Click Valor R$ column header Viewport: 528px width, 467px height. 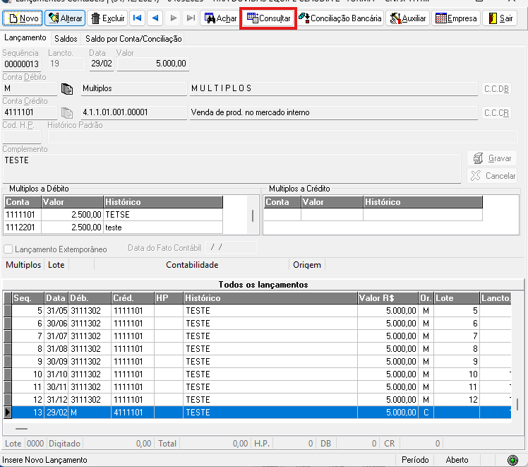click(x=388, y=298)
